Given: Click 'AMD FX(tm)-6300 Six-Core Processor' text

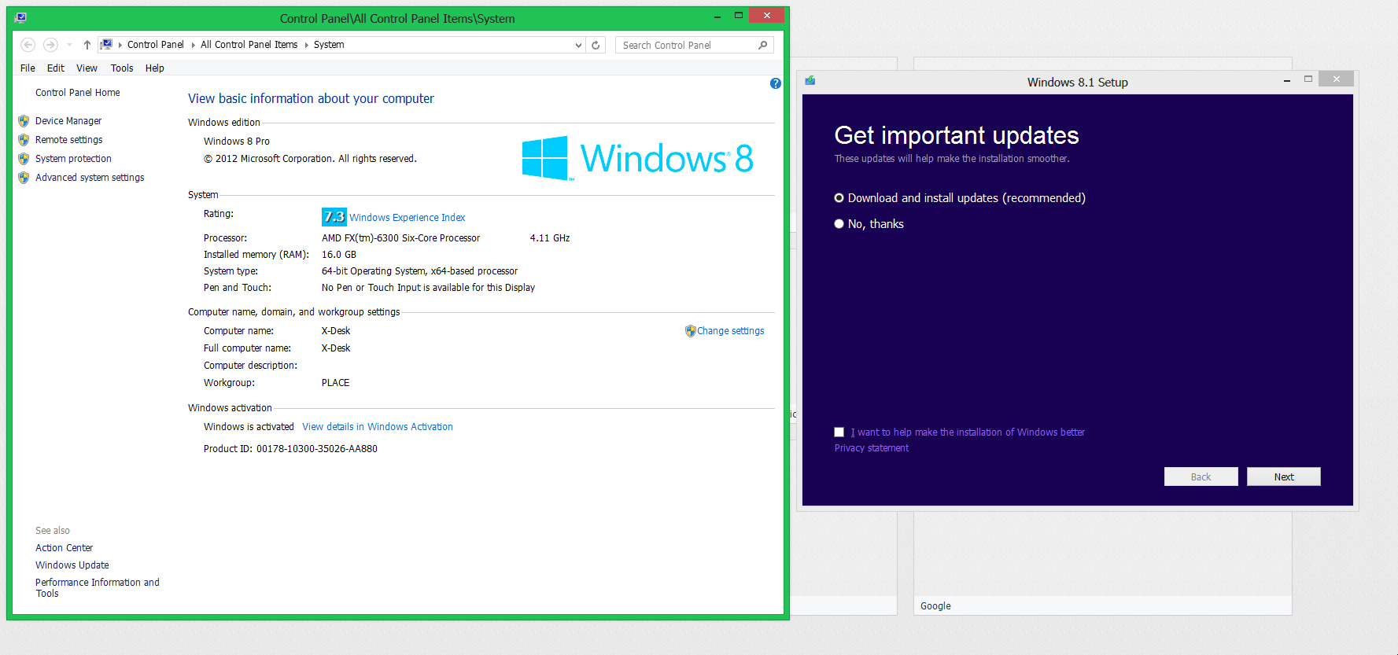Looking at the screenshot, I should [x=400, y=238].
